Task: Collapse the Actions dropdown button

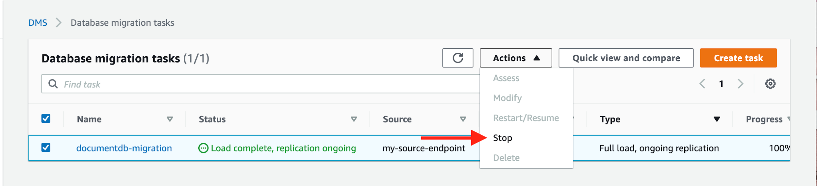Action: pos(516,58)
